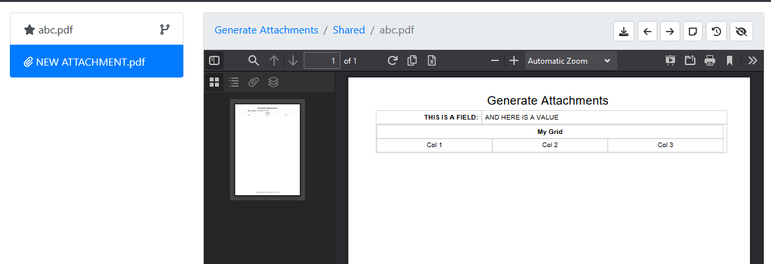Viewport: 771px width, 264px height.
Task: Toggle the PDF viewer sidebar
Action: (x=214, y=60)
